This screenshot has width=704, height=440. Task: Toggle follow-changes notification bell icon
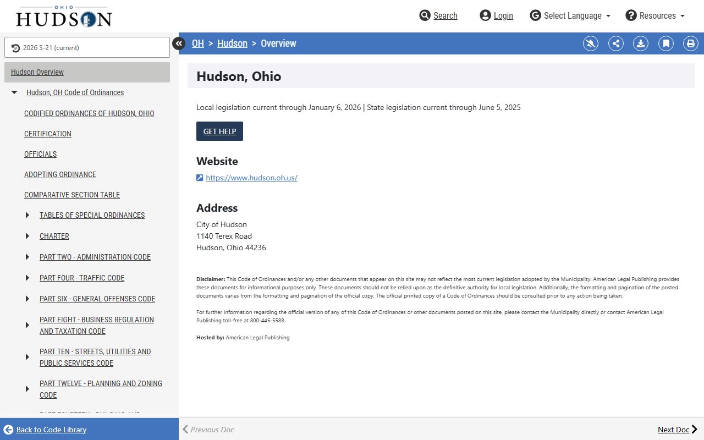point(591,43)
